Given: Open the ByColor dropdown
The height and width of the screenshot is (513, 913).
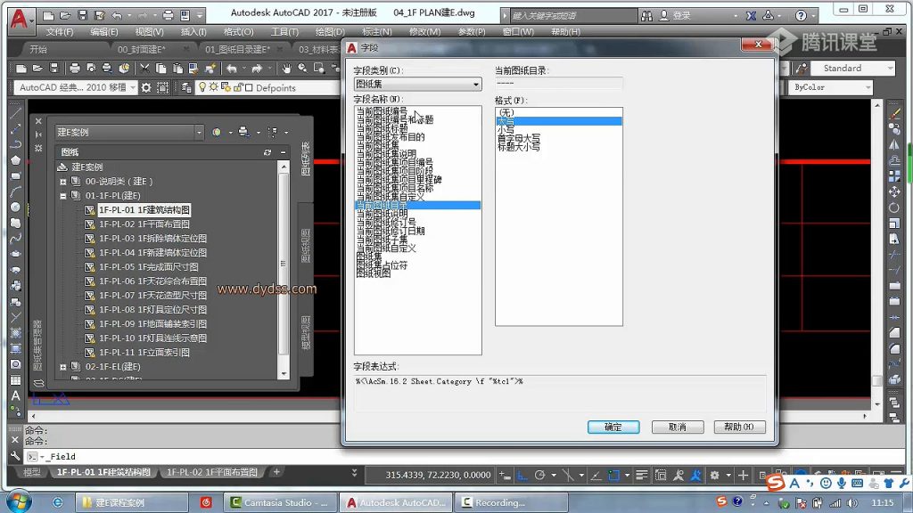Looking at the screenshot, I should (830, 87).
